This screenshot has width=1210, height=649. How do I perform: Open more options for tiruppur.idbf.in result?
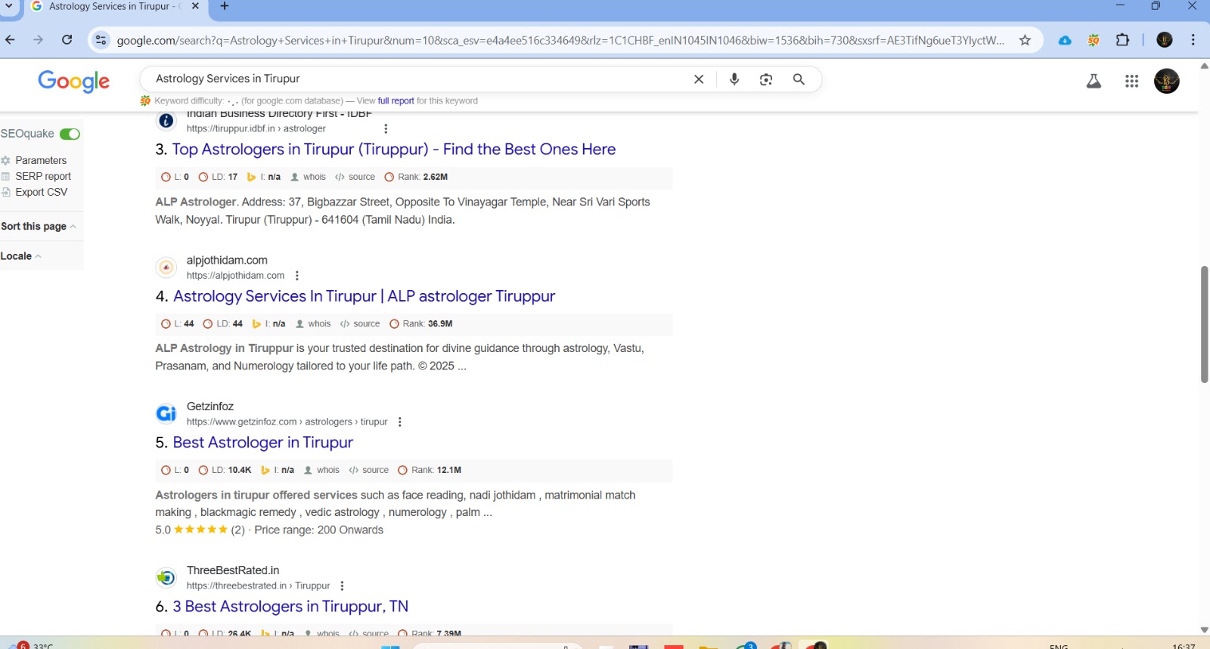point(386,128)
